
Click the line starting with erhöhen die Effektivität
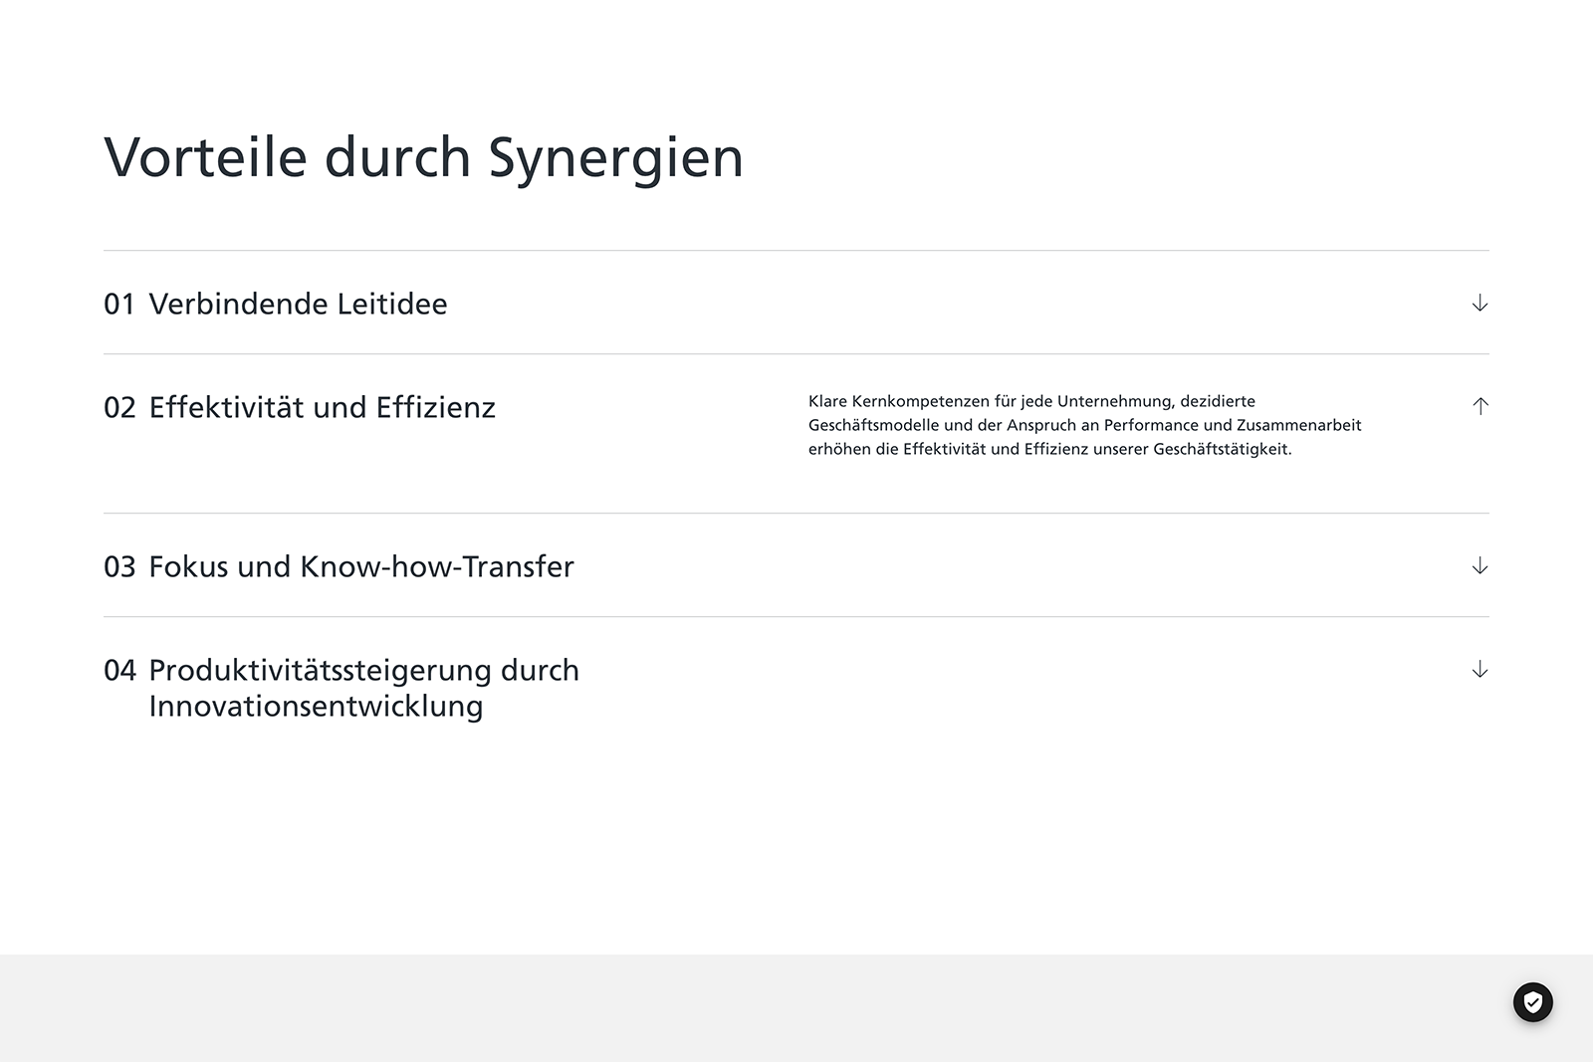pyautogui.click(x=1049, y=449)
